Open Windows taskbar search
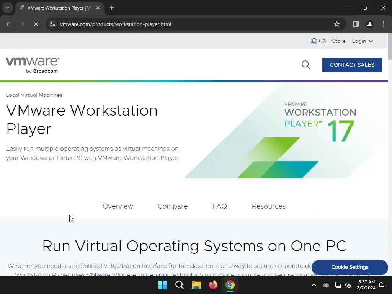392x294 pixels. (x=180, y=285)
